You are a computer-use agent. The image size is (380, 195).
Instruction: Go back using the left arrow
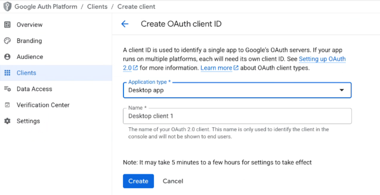click(125, 24)
